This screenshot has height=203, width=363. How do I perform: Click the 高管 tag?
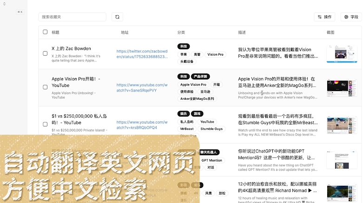tap(197, 54)
